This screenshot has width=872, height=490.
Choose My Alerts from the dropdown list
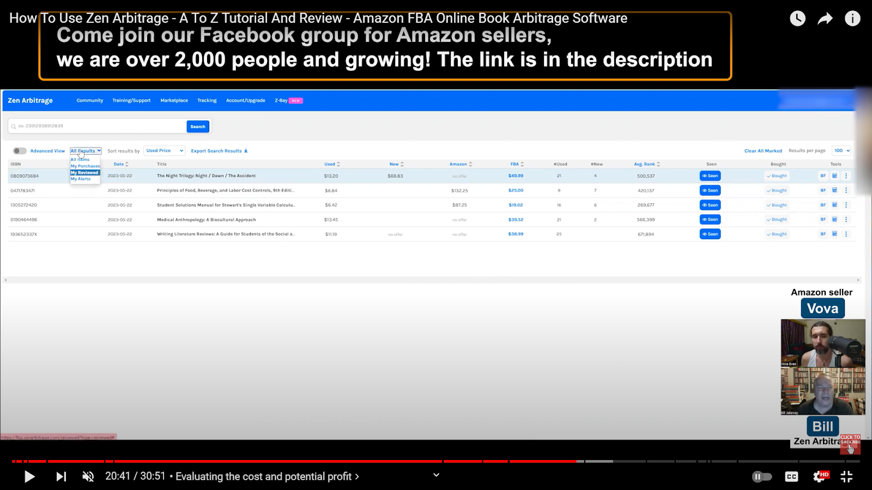[81, 179]
